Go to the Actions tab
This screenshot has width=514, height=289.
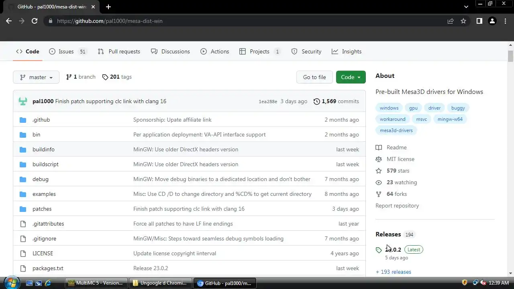tap(215, 51)
